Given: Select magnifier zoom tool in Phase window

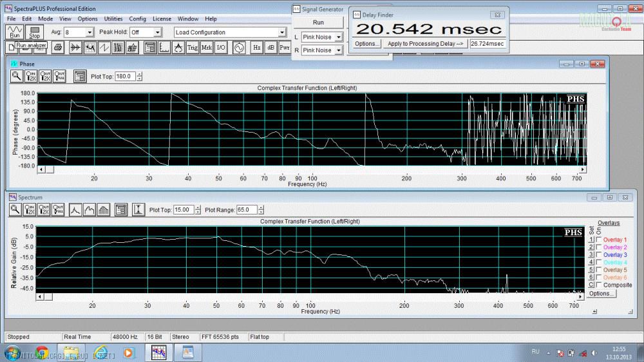Looking at the screenshot, I should tap(17, 76).
